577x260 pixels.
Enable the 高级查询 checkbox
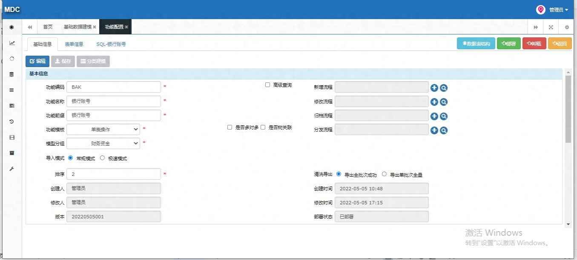click(267, 85)
